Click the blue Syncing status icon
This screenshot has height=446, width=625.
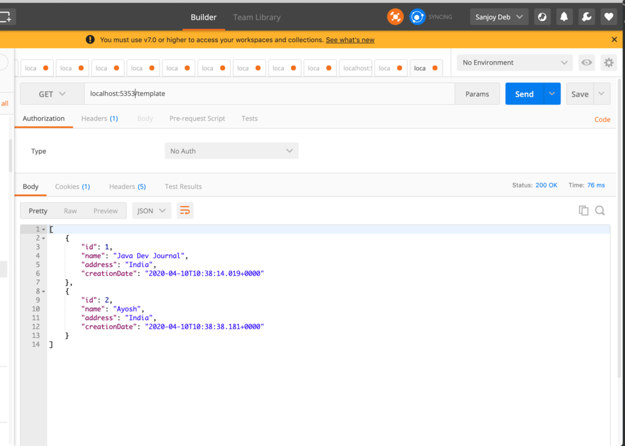(x=417, y=16)
